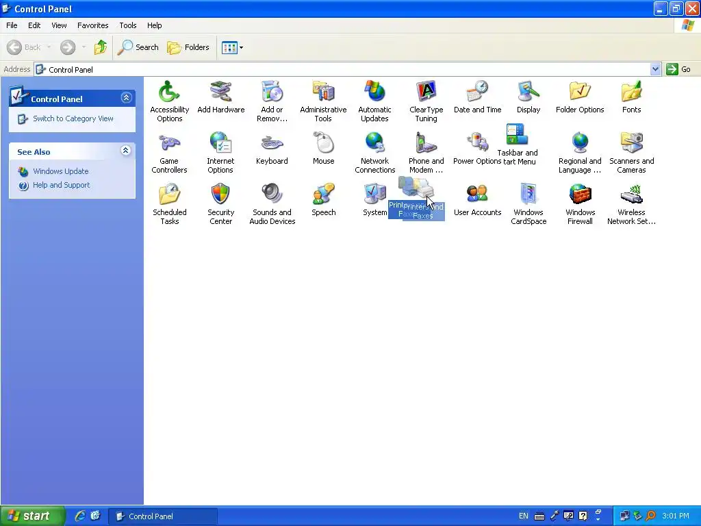The height and width of the screenshot is (526, 701).
Task: Open the Help menu
Action: point(154,25)
